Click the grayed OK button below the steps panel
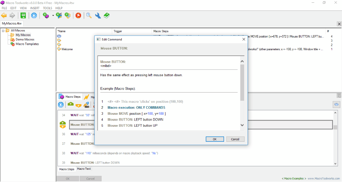342x182 pixels. coord(68,179)
